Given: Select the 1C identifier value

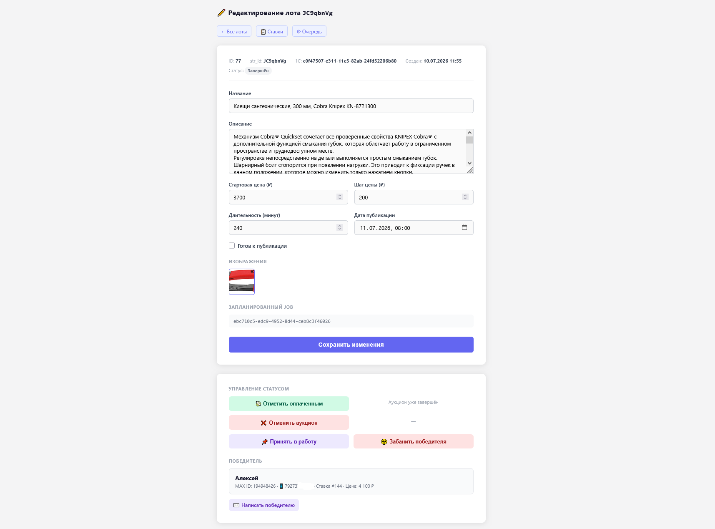Looking at the screenshot, I should tap(350, 61).
